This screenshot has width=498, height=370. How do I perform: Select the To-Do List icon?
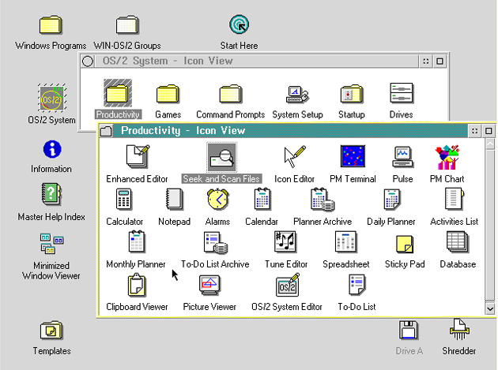357,285
